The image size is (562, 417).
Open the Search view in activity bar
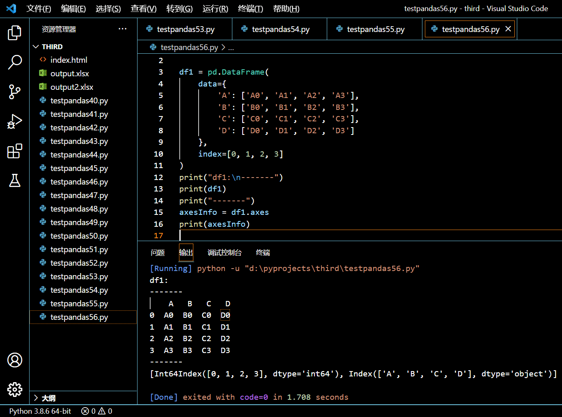point(15,62)
